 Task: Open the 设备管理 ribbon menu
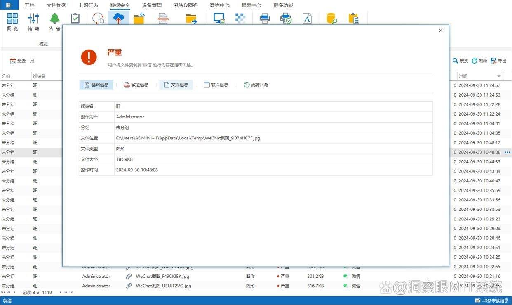pyautogui.click(x=152, y=5)
